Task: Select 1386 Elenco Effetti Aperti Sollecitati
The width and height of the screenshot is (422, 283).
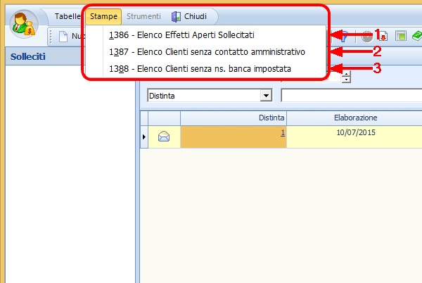Action: [x=181, y=34]
